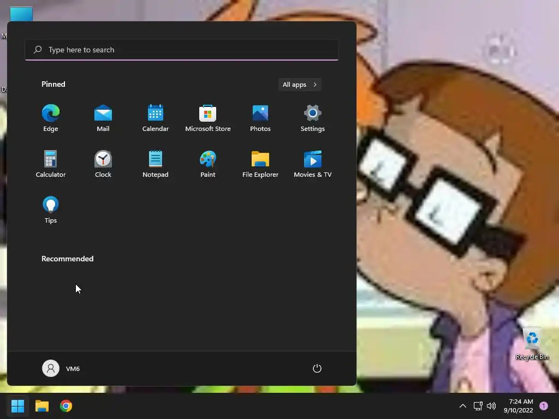Open the Edge browser from pinned apps
Image resolution: width=559 pixels, height=419 pixels.
point(51,118)
